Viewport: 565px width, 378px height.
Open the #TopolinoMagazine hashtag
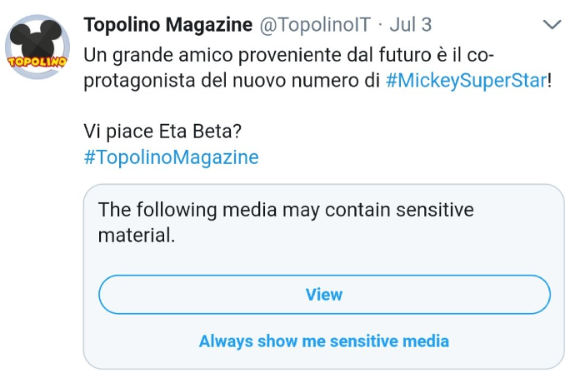coord(171,157)
